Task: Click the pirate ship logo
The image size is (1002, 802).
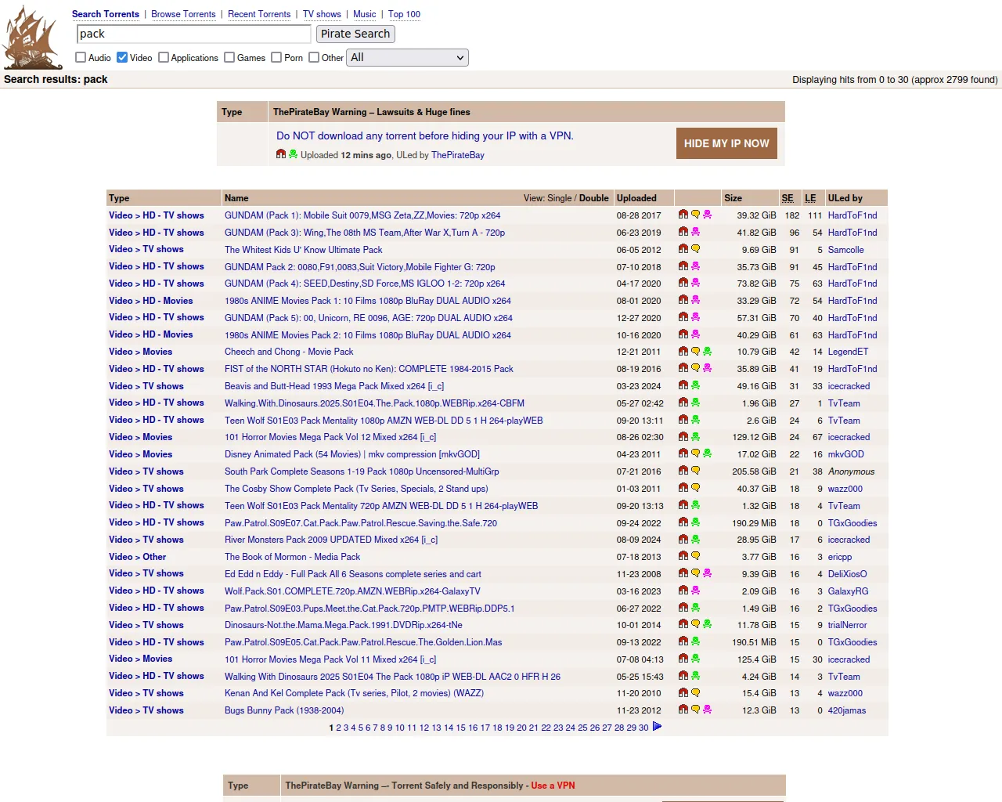Action: (x=31, y=38)
